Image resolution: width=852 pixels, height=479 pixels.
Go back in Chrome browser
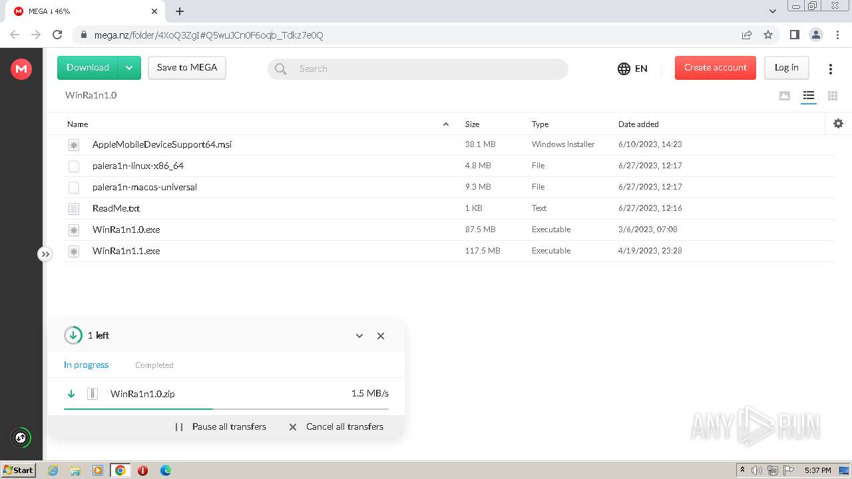click(x=15, y=35)
